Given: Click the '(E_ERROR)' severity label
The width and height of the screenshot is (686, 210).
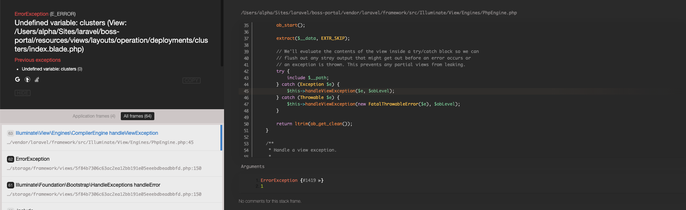Looking at the screenshot, I should click(63, 14).
